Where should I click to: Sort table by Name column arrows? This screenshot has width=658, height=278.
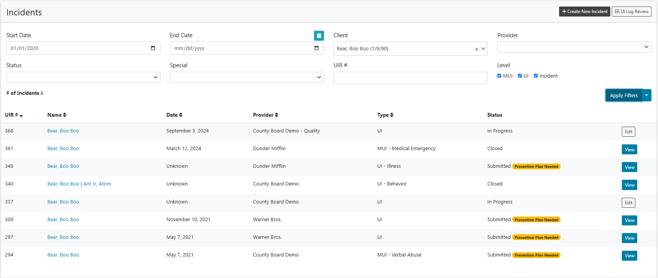coord(65,115)
